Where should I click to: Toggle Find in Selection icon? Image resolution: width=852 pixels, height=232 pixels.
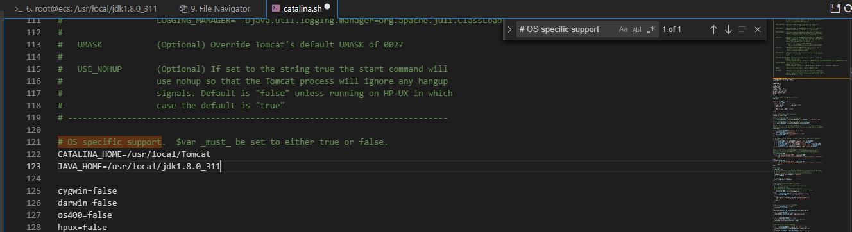pos(742,29)
